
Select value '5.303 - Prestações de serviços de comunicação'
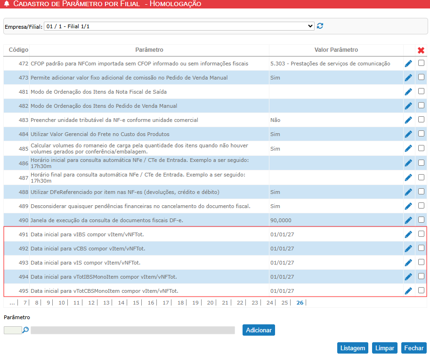point(330,64)
